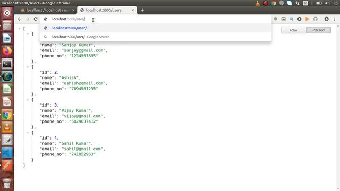
Task: Go back to the previous page
Action: 20,19
